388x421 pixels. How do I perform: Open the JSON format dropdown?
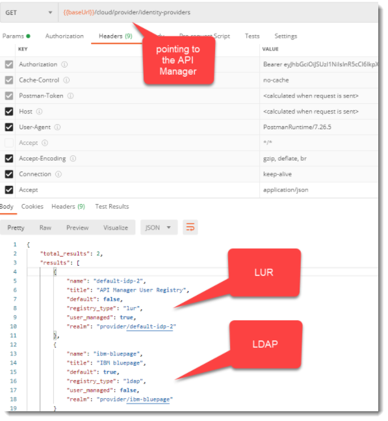[x=159, y=227]
